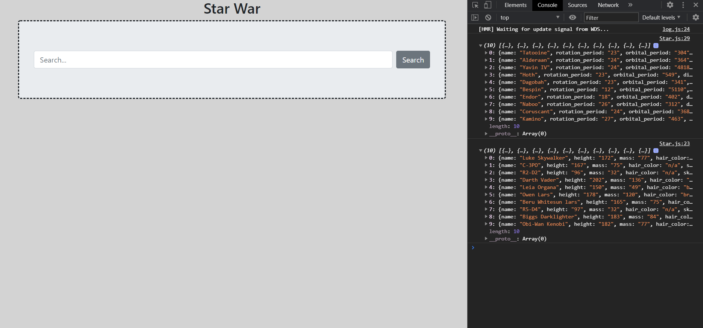Screen dimensions: 703x328
Task: Open console settings gear beside Default levels
Action: pyautogui.click(x=696, y=18)
